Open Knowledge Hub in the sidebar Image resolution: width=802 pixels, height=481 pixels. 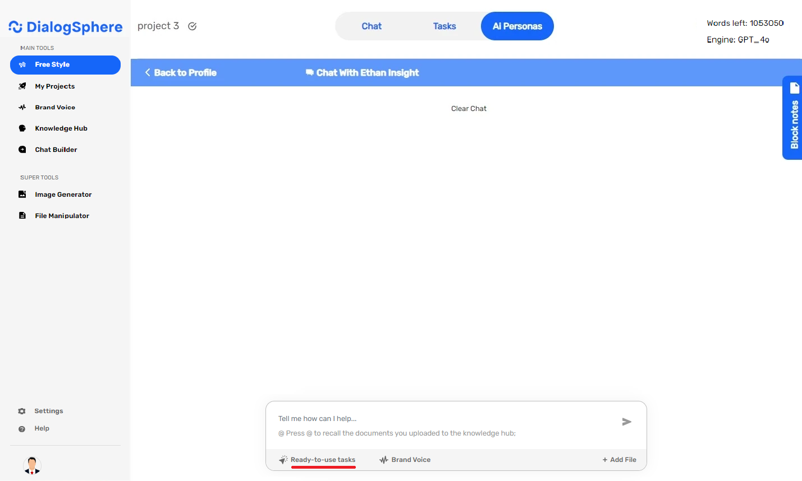click(x=61, y=128)
